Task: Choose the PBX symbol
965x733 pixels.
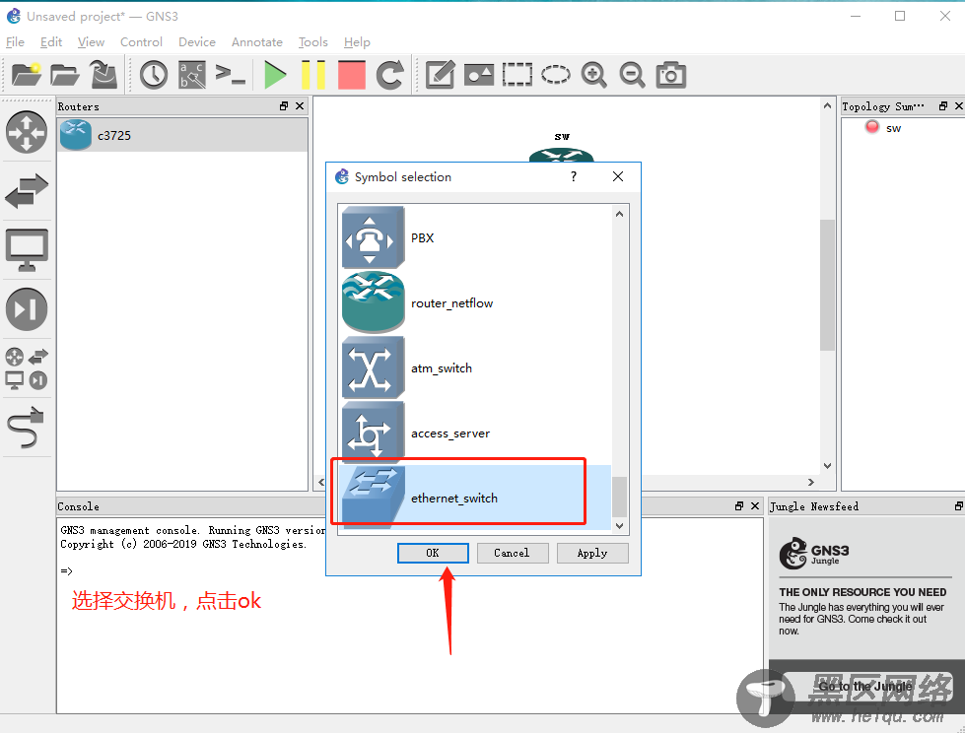Action: point(475,238)
